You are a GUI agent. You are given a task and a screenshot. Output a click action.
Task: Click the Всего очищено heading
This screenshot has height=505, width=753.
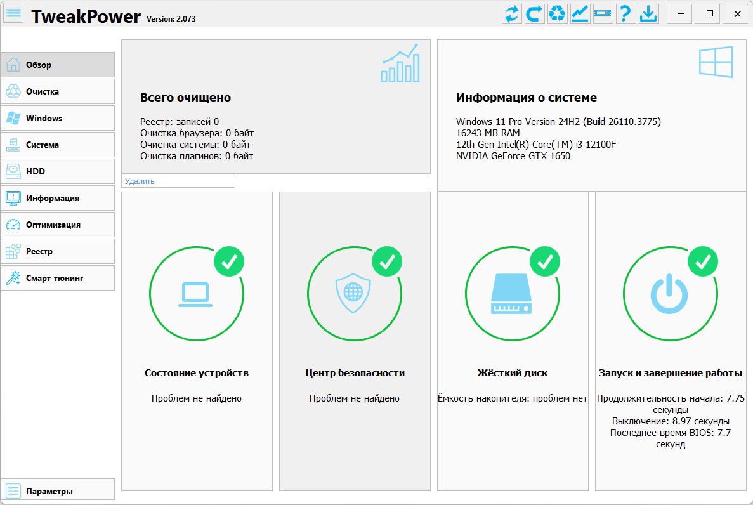click(x=185, y=98)
